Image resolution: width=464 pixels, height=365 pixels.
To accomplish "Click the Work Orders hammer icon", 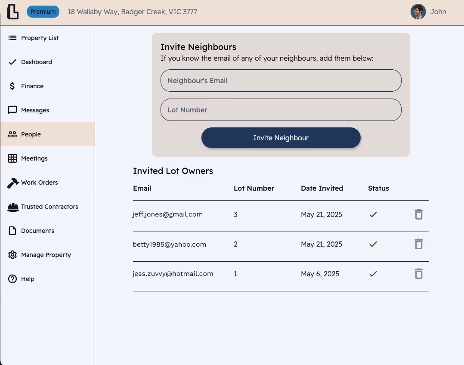I will pyautogui.click(x=13, y=182).
